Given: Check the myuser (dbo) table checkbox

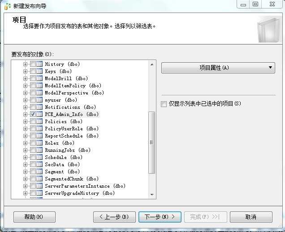Looking at the screenshot, I should [x=33, y=100].
